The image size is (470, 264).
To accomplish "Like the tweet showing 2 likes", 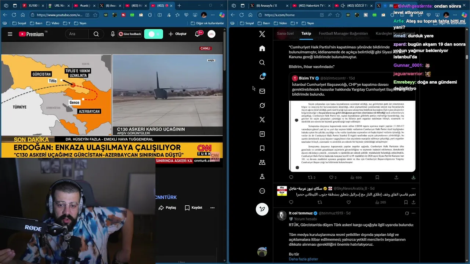I will coord(333,177).
